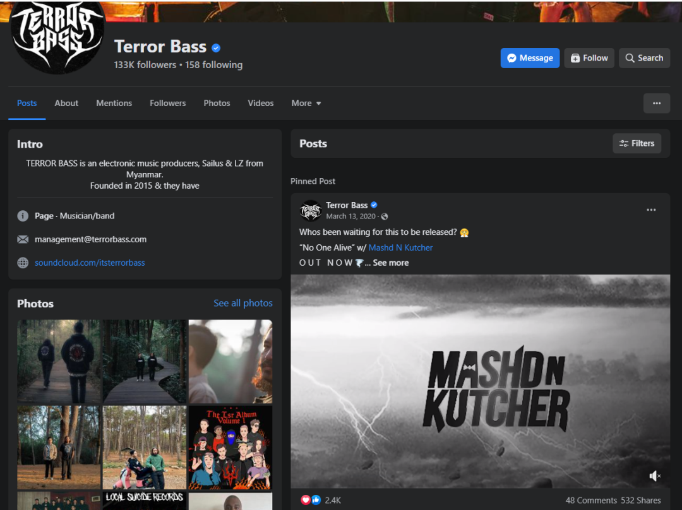The width and height of the screenshot is (682, 510).
Task: Open the Terror Bass profile picture
Action: tap(57, 37)
